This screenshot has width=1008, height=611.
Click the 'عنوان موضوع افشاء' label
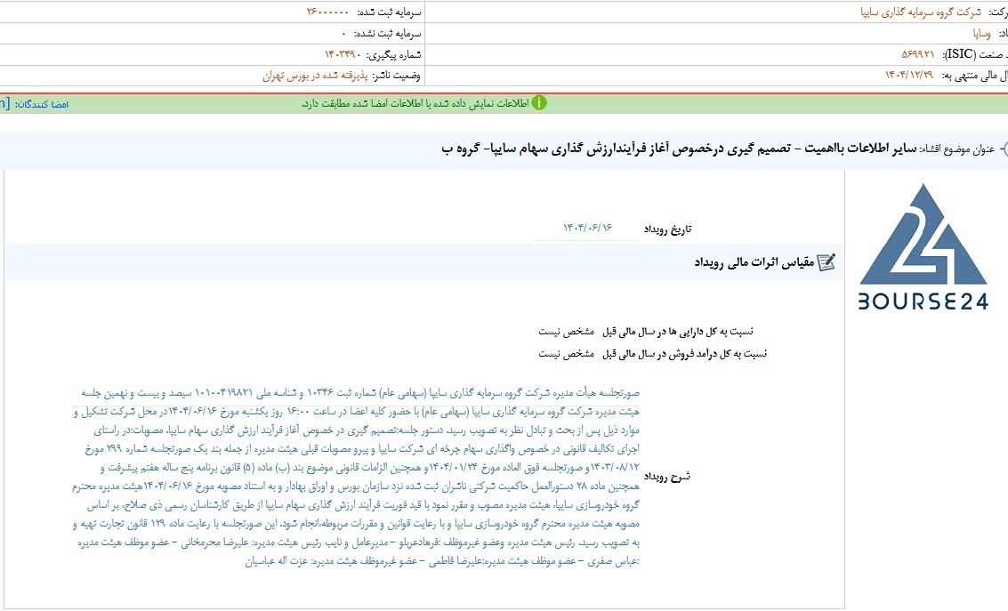point(957,149)
